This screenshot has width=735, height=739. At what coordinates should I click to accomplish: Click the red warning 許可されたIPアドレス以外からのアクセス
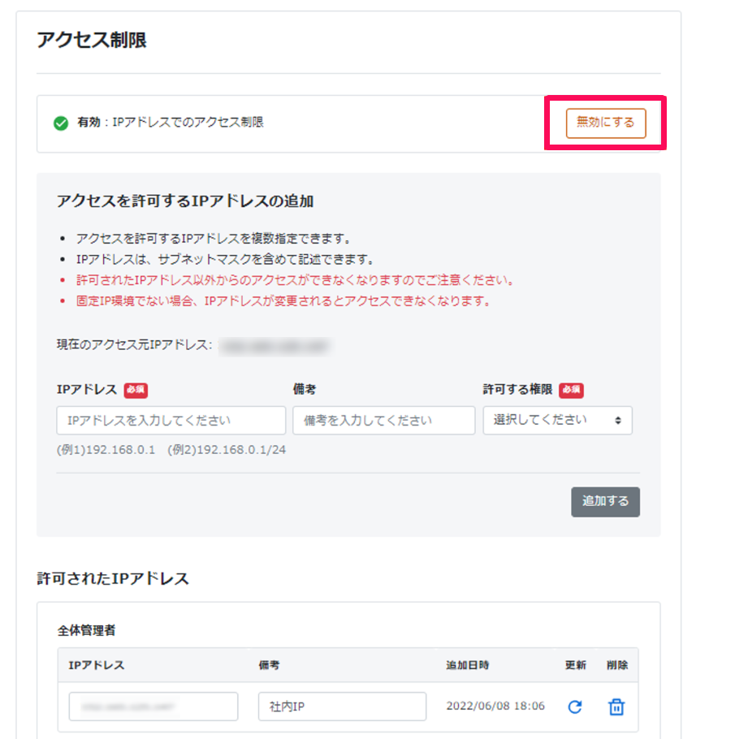tap(295, 280)
